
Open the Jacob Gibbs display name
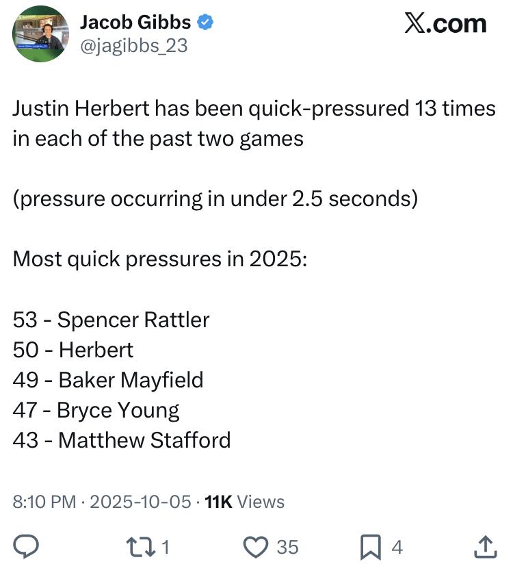[135, 23]
